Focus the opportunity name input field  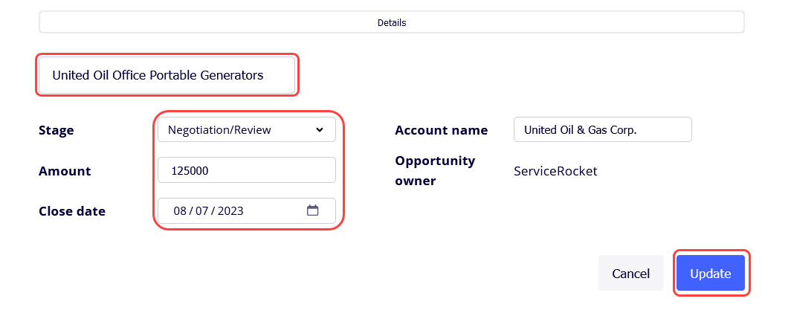tap(167, 75)
